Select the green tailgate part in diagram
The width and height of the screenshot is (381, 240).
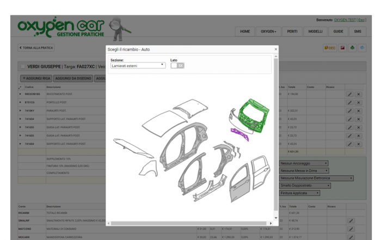(x=254, y=115)
